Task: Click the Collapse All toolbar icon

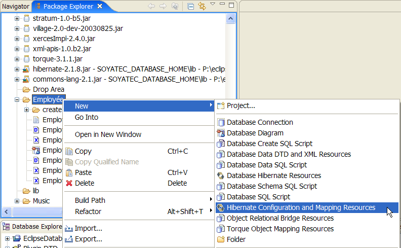Action: (x=190, y=6)
